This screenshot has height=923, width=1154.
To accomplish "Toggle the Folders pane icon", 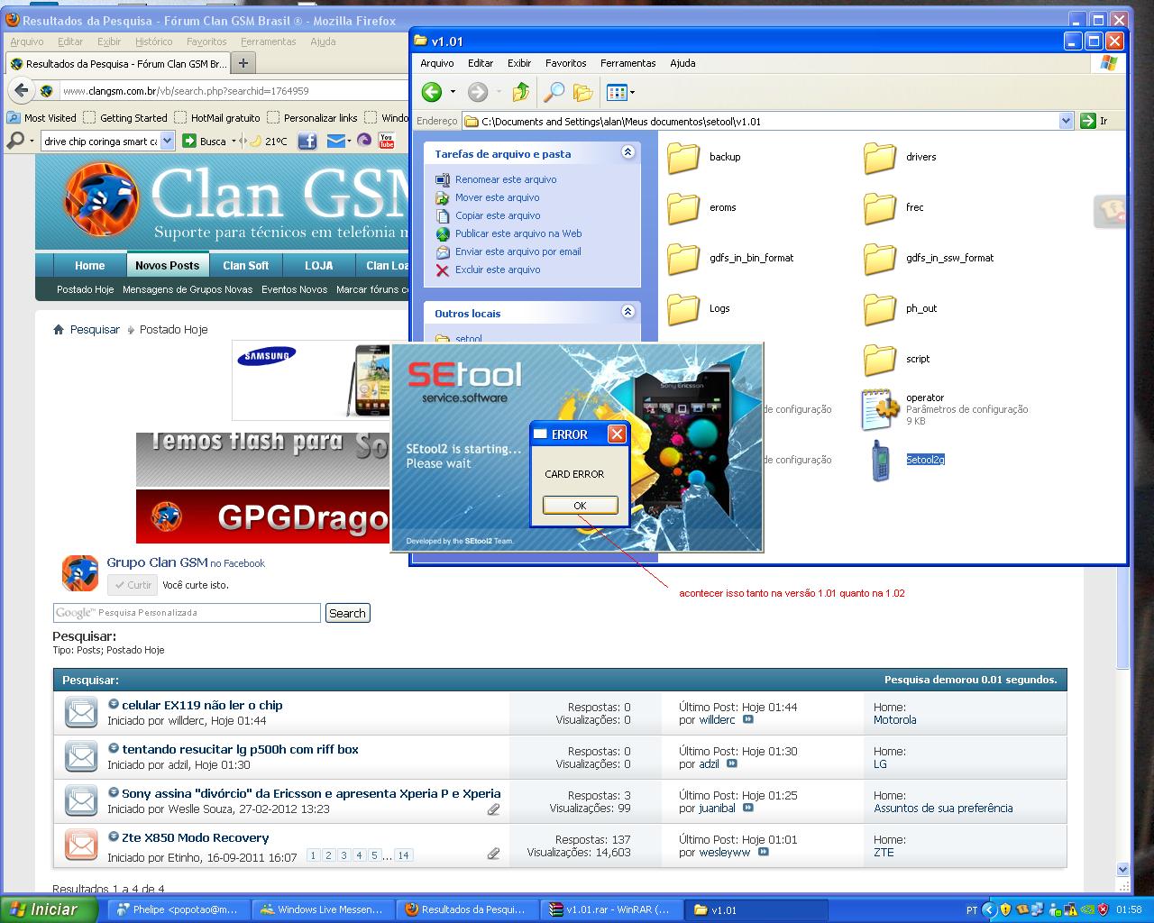I will tap(583, 92).
